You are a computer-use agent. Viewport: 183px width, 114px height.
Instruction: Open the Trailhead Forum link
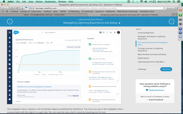[155, 90]
